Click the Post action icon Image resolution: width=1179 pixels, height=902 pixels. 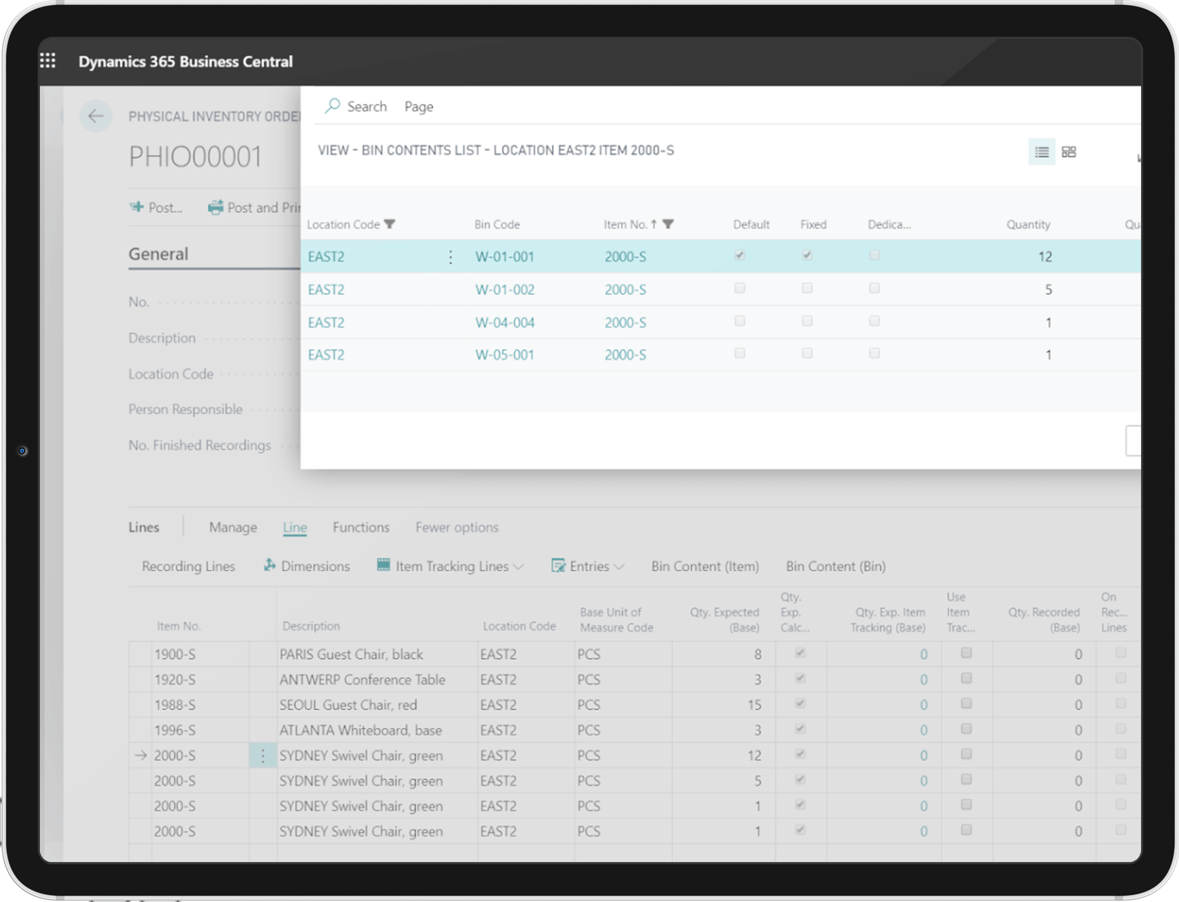(x=137, y=207)
